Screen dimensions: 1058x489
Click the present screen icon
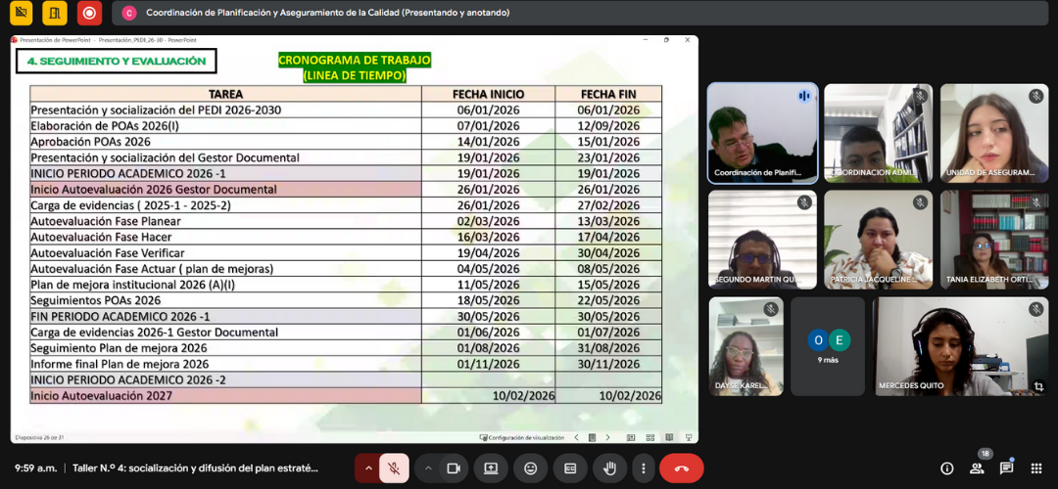491,468
